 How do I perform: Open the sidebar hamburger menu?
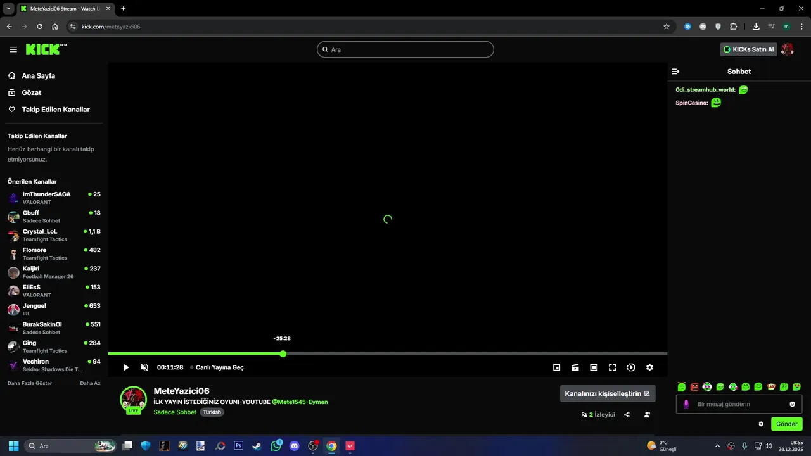13,49
